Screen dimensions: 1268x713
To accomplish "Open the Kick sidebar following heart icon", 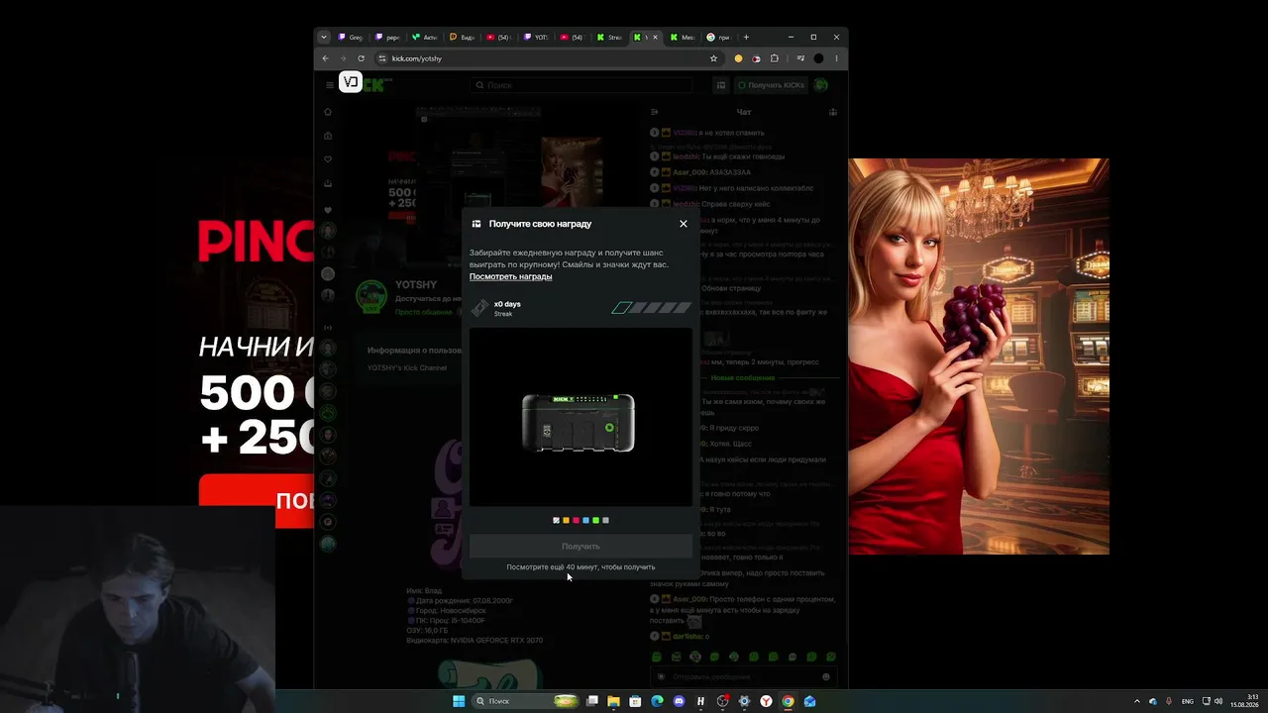I will [x=328, y=159].
